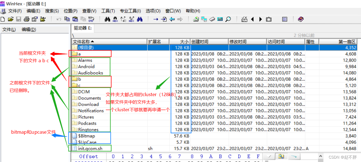Select the Replace Hex Values tool

pos(131,19)
